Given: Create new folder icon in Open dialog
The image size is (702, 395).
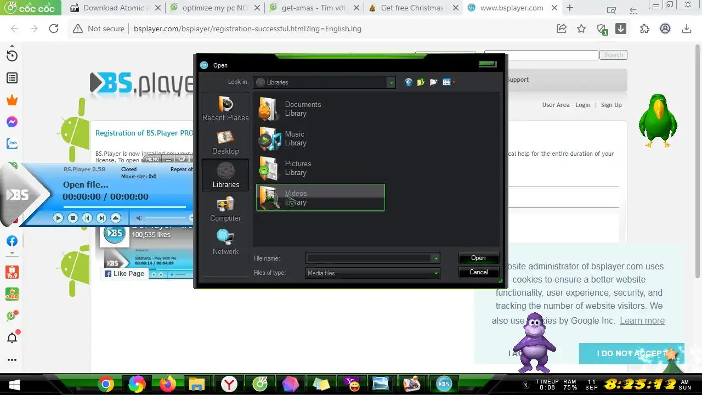Looking at the screenshot, I should tap(433, 82).
